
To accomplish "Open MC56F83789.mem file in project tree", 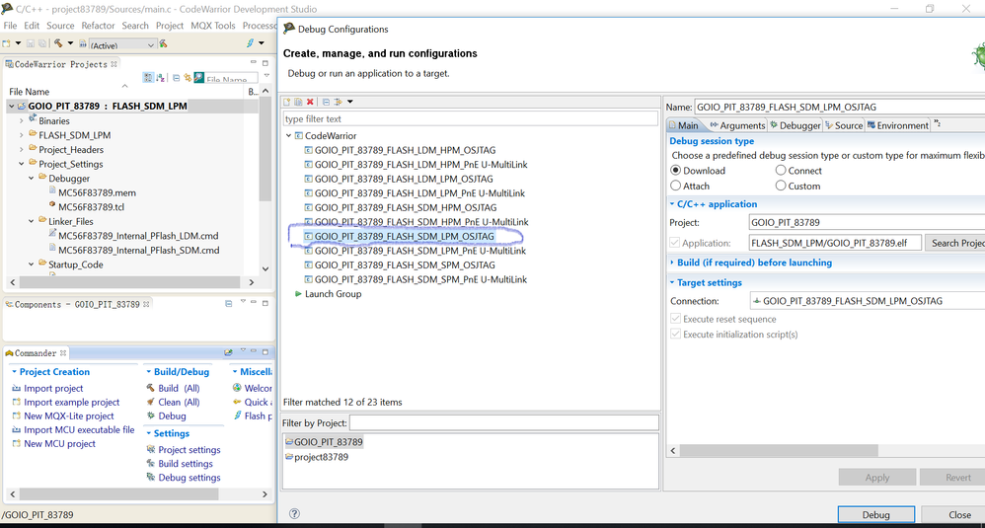I will tap(97, 192).
